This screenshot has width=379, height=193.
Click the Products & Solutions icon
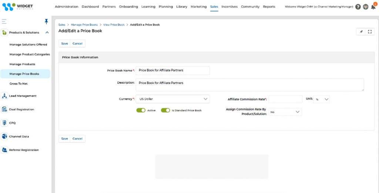(4, 32)
